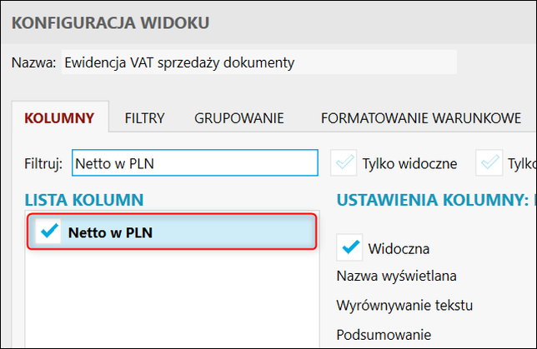Click the LISTA KOLUMN header

(84, 200)
